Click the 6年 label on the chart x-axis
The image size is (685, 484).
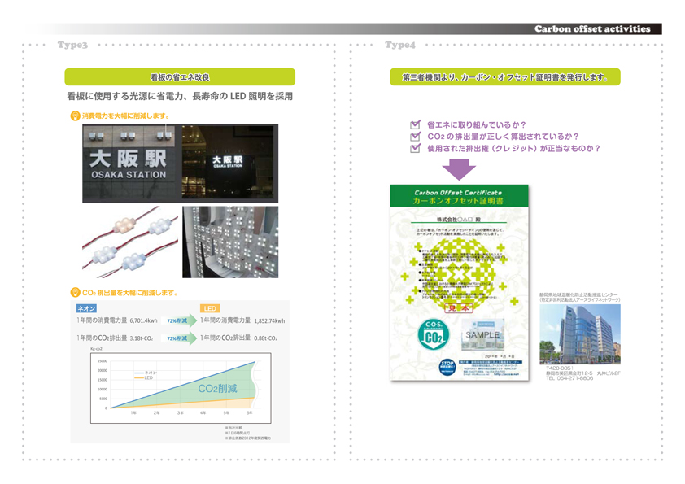click(249, 412)
